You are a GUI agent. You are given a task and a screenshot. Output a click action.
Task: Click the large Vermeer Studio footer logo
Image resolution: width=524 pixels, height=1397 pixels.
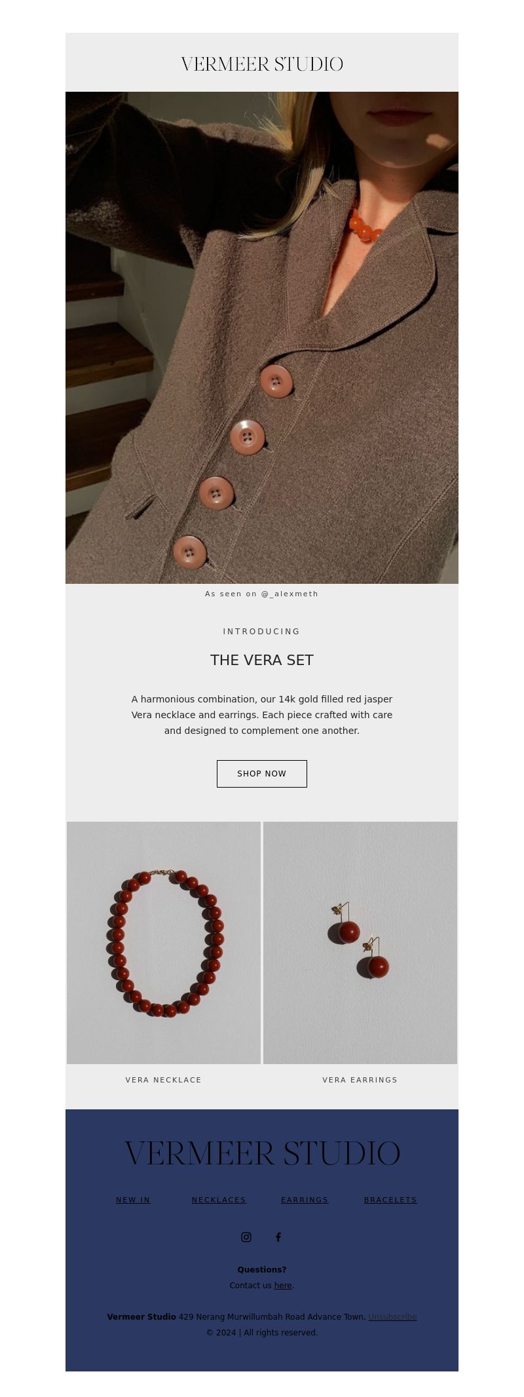point(262,1153)
